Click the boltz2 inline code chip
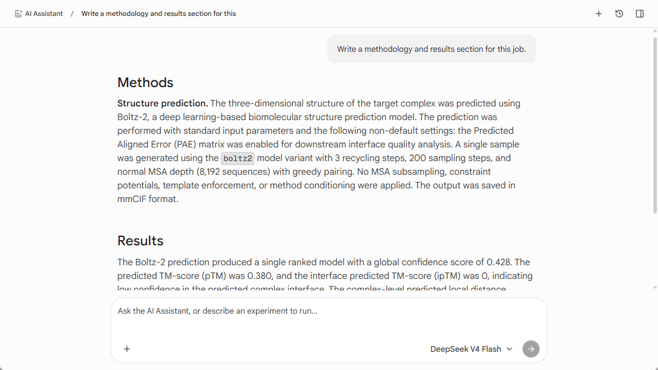The height and width of the screenshot is (370, 658). [x=237, y=159]
